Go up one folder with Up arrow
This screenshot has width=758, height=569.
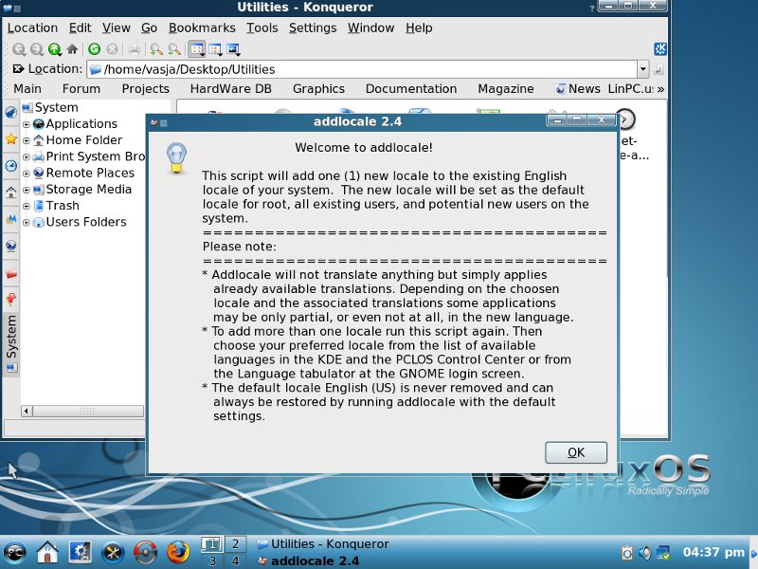(55, 49)
